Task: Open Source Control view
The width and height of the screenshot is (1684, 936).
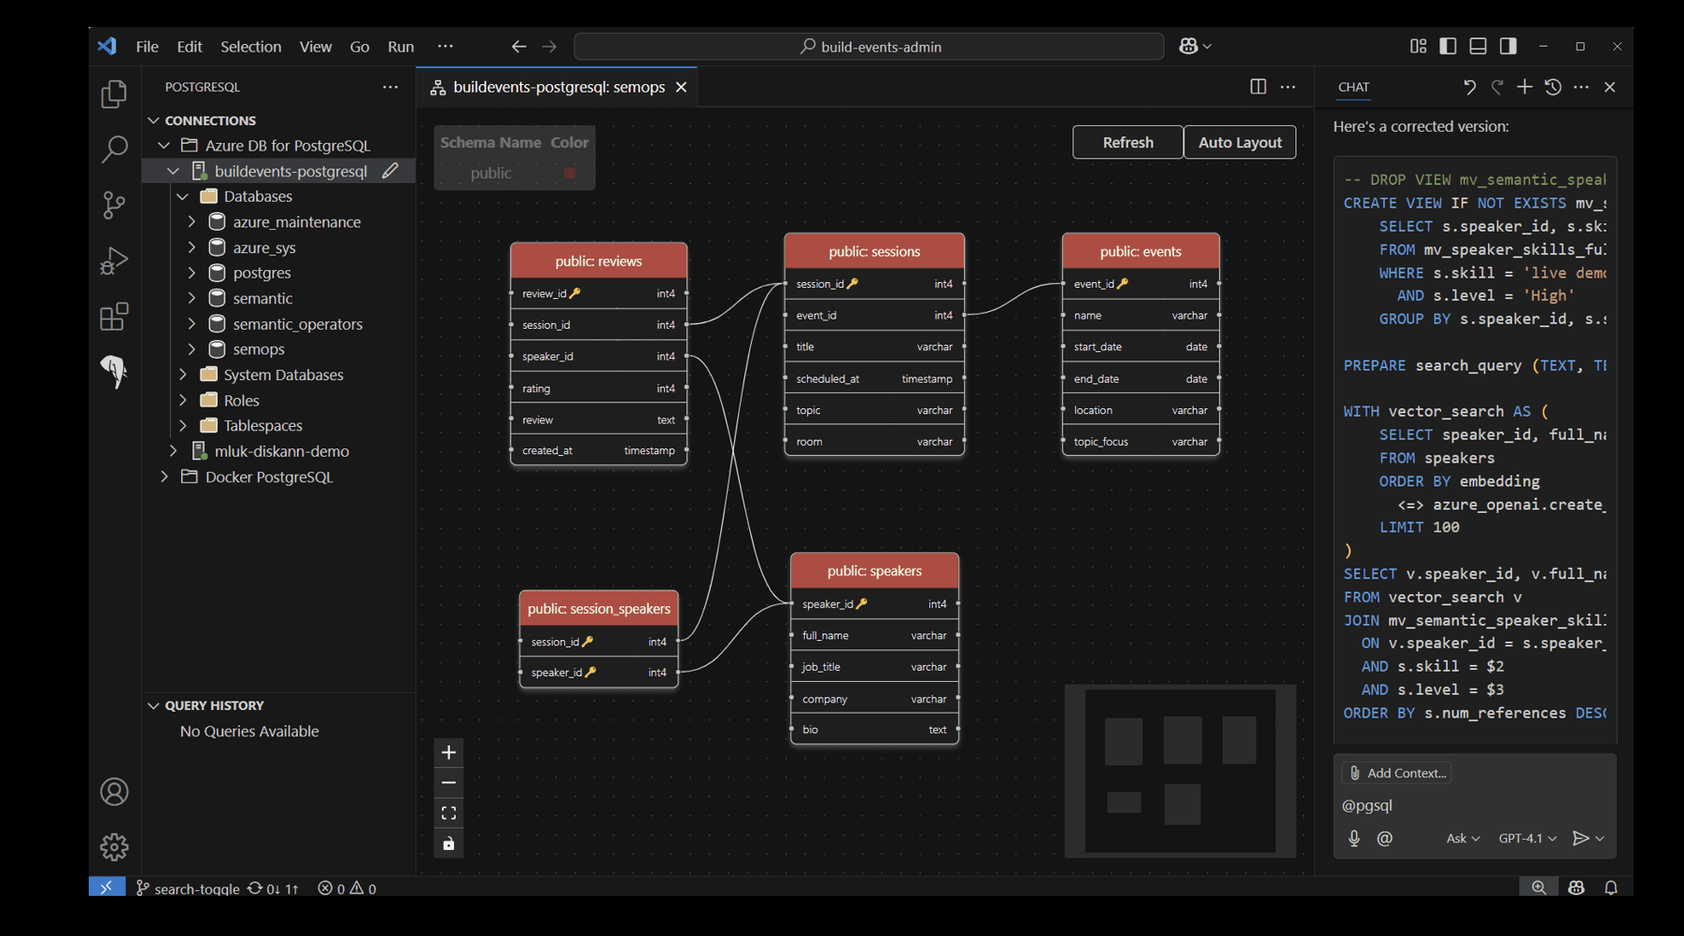Action: [113, 205]
